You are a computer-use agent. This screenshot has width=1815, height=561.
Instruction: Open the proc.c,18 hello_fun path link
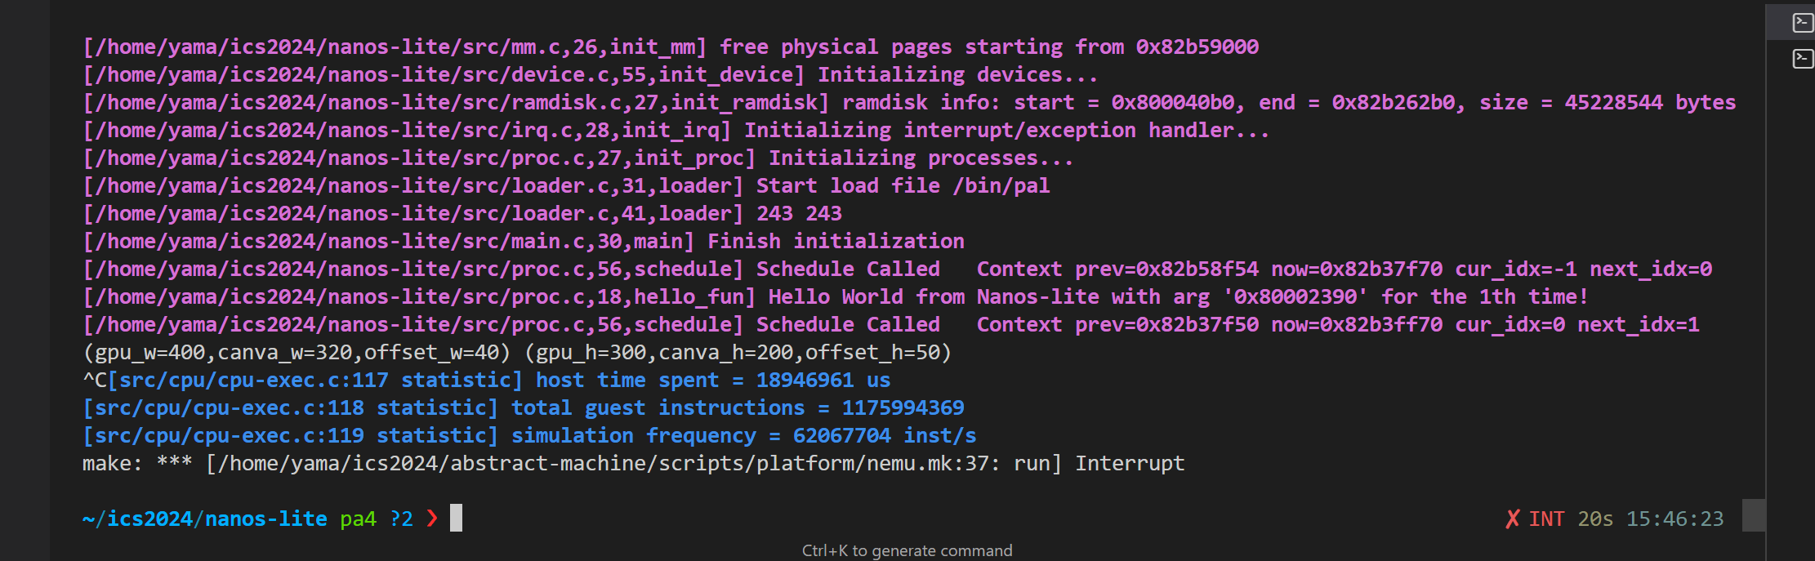tap(418, 297)
